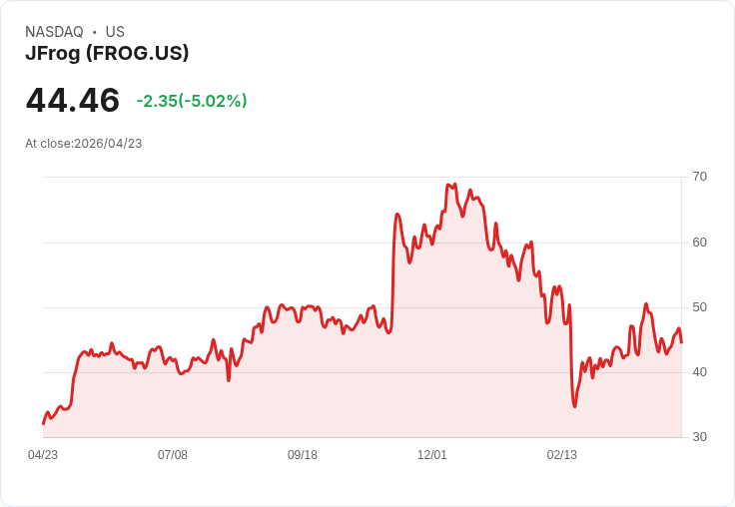Click the -2.35(-5.02%) price change

[192, 101]
